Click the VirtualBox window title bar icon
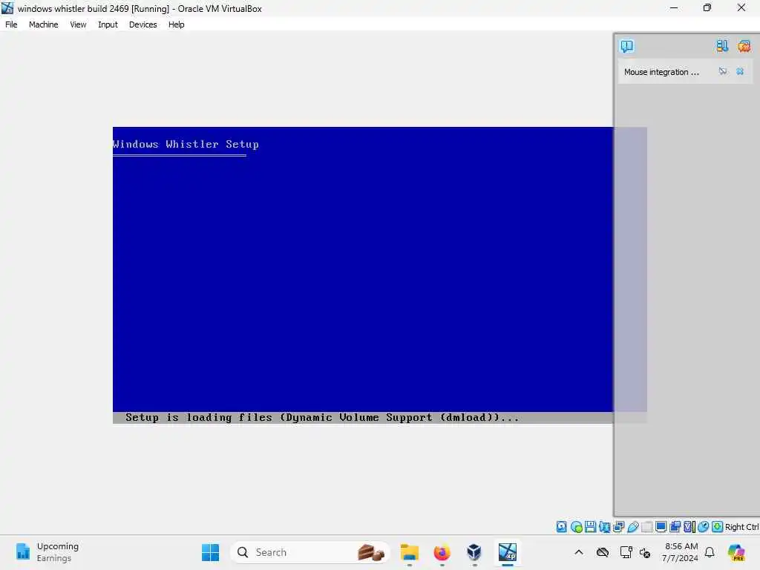Screen dimensions: 760x570 click(x=7, y=8)
